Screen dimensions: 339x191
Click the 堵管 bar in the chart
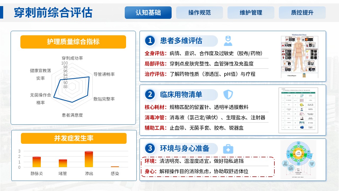[63, 163]
